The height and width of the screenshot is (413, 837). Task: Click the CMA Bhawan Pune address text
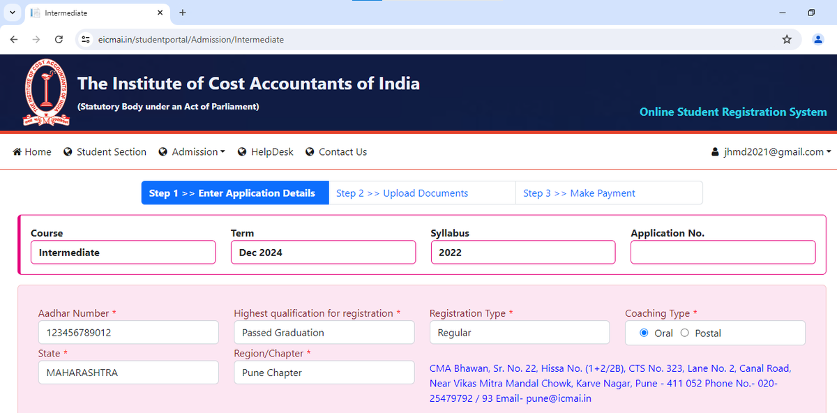point(610,384)
